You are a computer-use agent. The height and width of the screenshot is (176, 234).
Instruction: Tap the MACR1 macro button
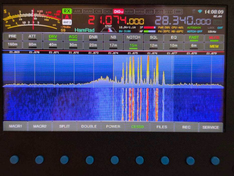16,126
